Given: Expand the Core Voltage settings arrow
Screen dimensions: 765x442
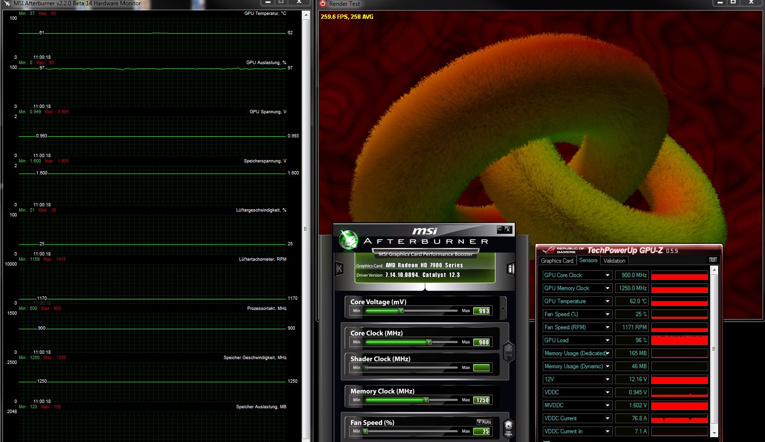Looking at the screenshot, I should click(x=503, y=309).
